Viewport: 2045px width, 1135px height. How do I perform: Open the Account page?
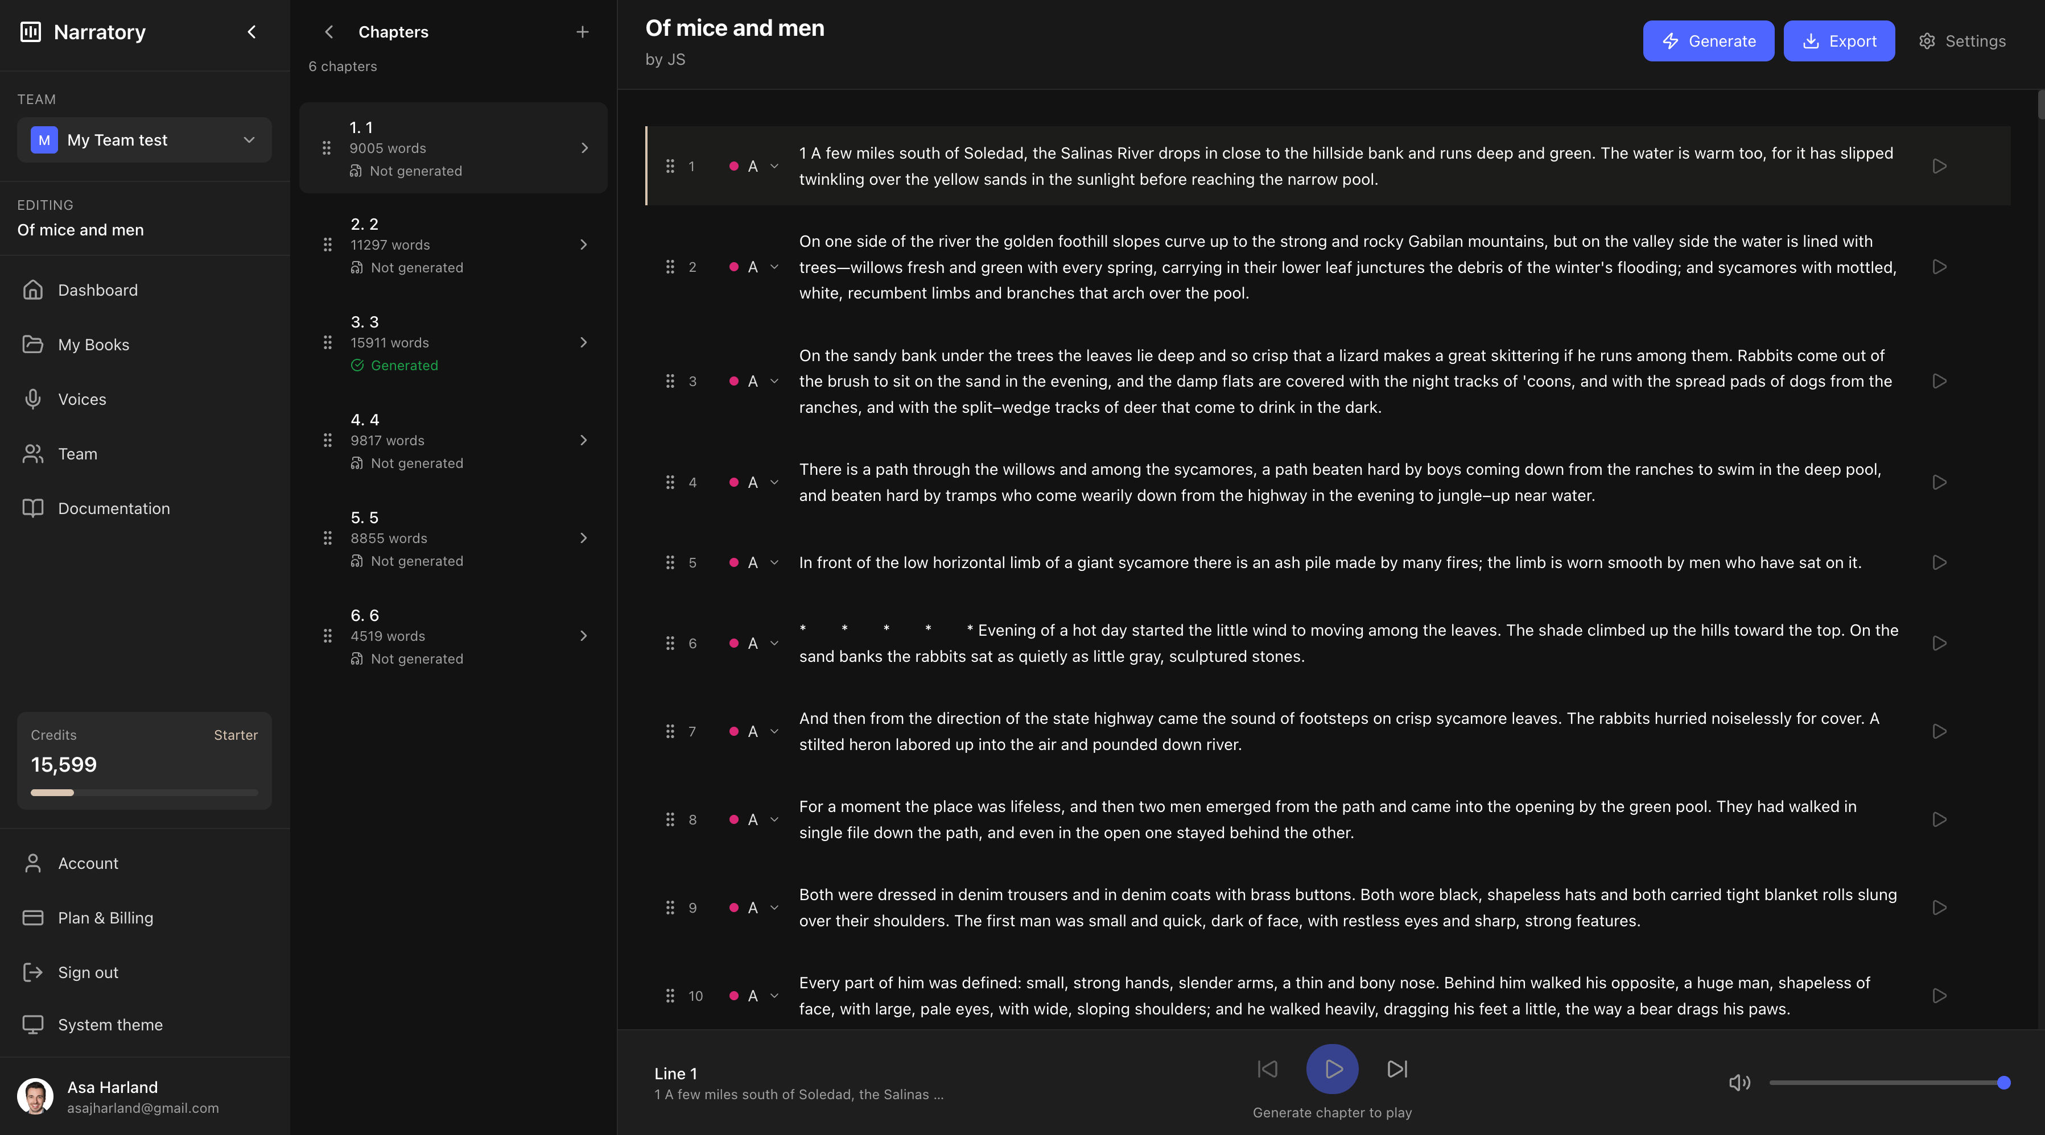pyautogui.click(x=145, y=864)
